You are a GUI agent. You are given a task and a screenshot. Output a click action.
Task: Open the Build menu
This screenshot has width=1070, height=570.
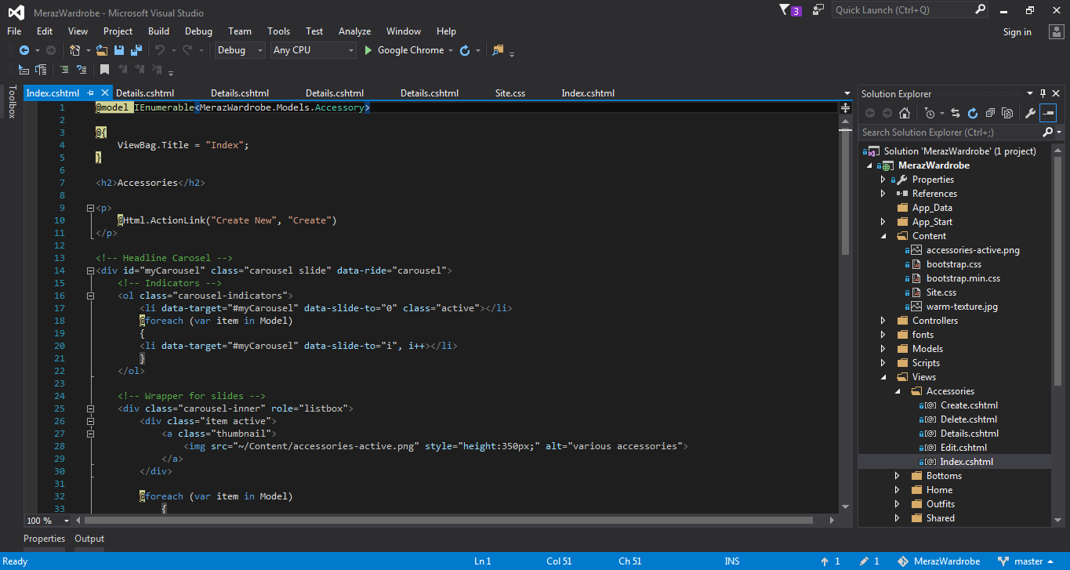coord(158,31)
